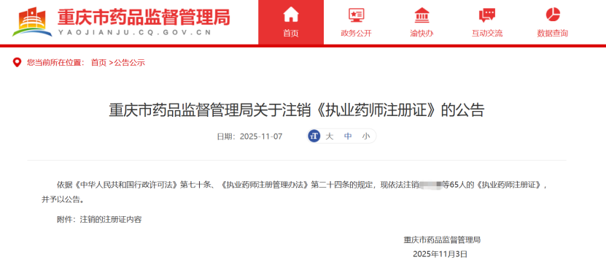606x276 pixels.
Task: Click the Chongqing drug administration logo emblem
Action: 32,22
